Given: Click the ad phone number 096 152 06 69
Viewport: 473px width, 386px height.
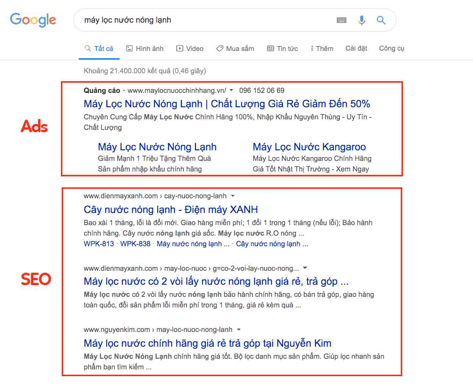Looking at the screenshot, I should coord(261,90).
